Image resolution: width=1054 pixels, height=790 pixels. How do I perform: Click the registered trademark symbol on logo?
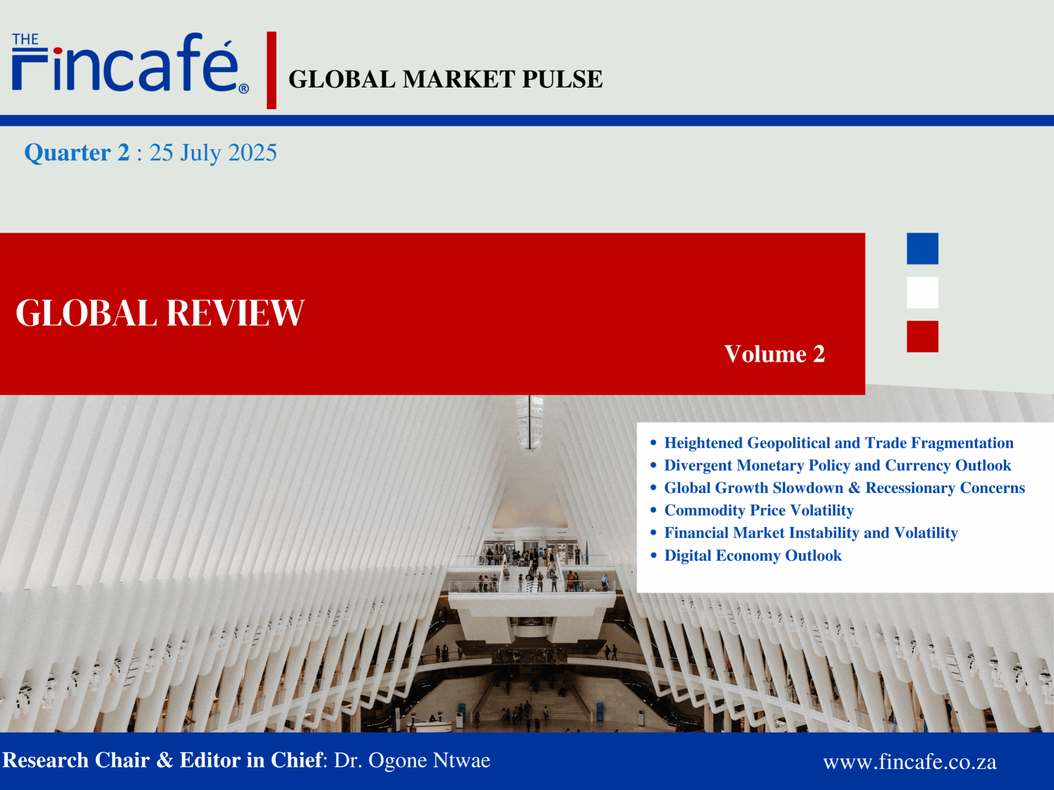click(x=243, y=89)
